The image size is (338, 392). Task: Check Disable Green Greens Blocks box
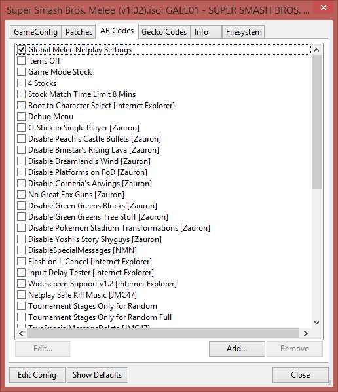tap(21, 205)
